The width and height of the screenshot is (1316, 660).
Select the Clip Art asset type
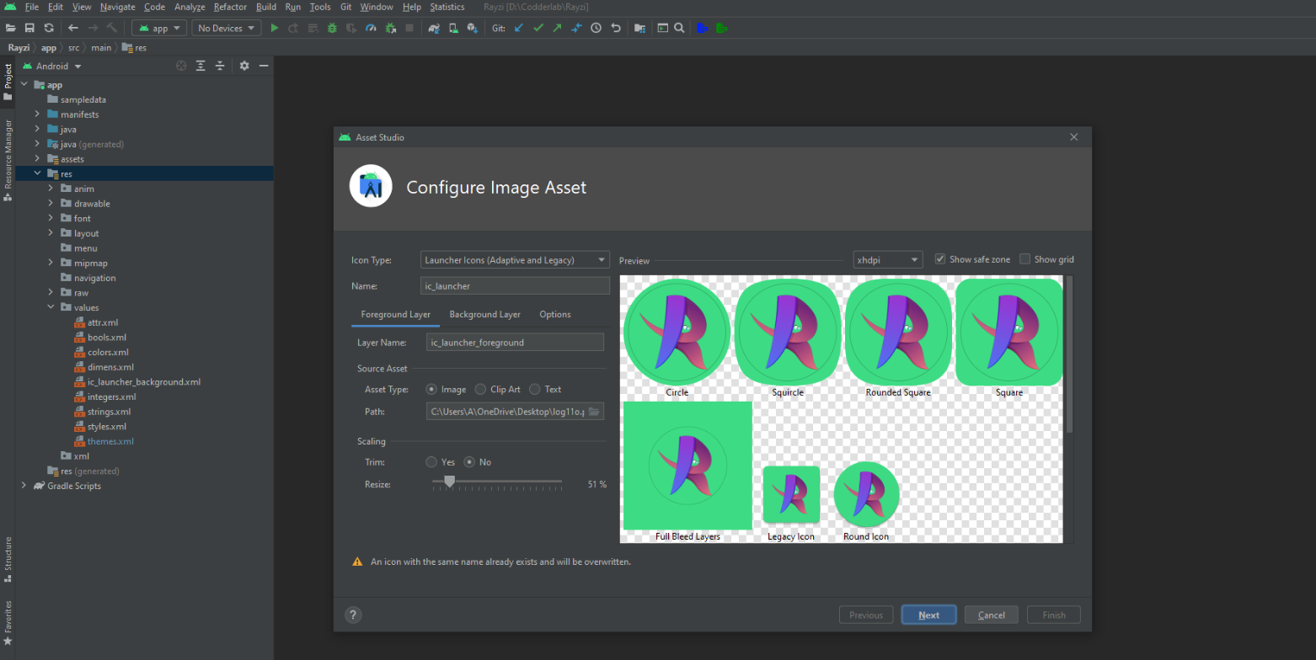pyautogui.click(x=480, y=390)
